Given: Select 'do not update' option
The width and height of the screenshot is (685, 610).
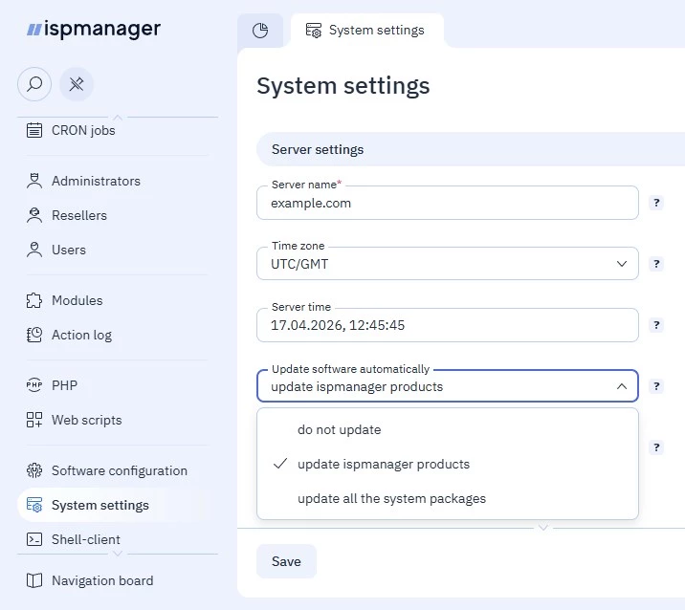Looking at the screenshot, I should (x=339, y=429).
